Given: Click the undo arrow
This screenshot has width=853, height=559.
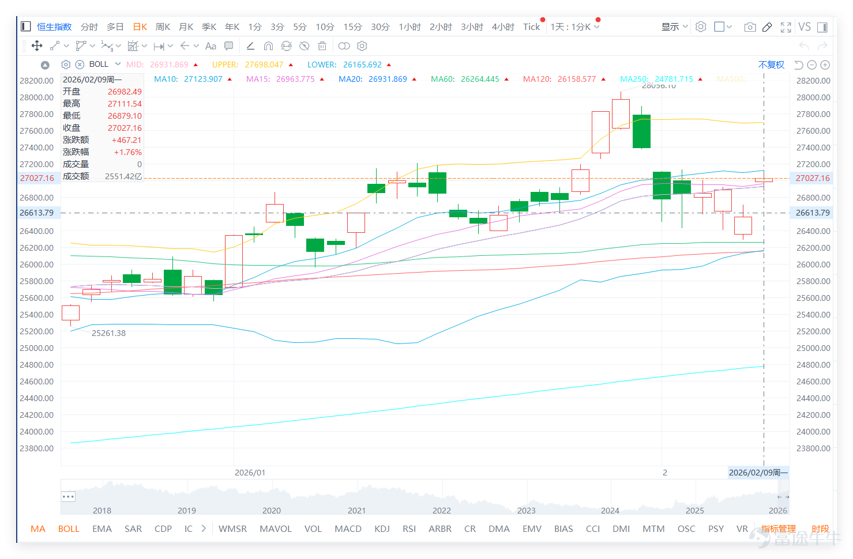Looking at the screenshot, I should (804, 46).
